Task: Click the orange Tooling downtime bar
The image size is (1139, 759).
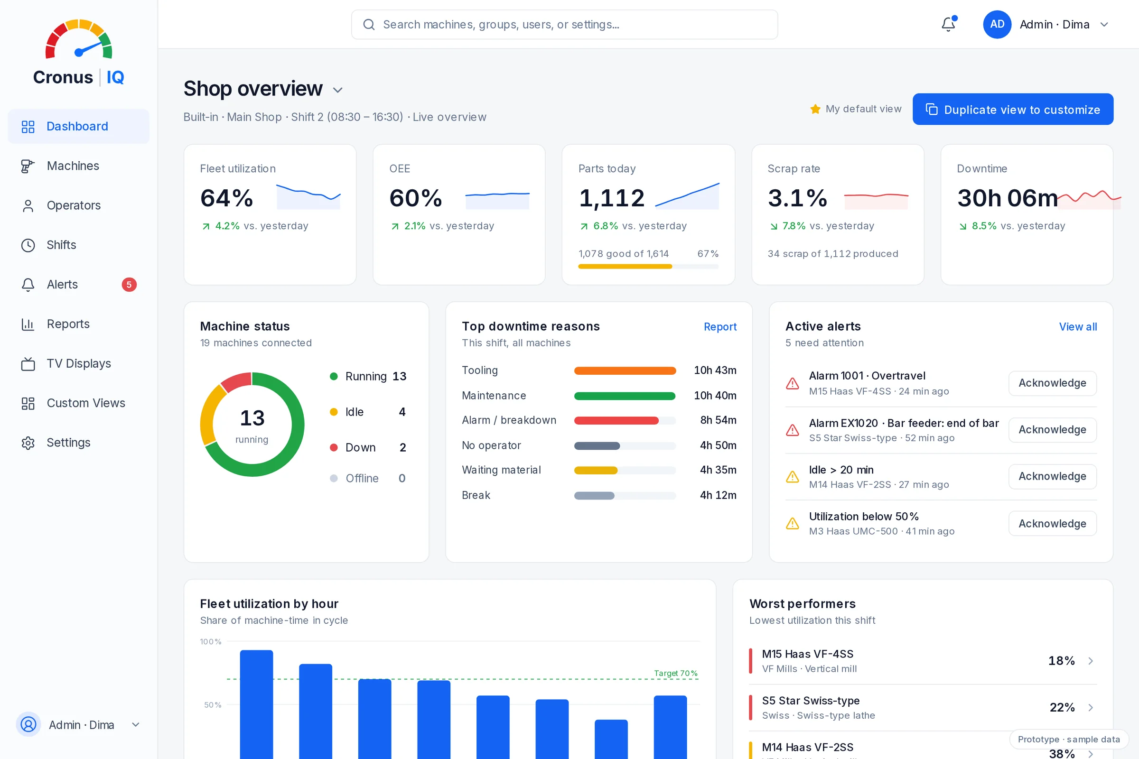Action: click(x=625, y=371)
